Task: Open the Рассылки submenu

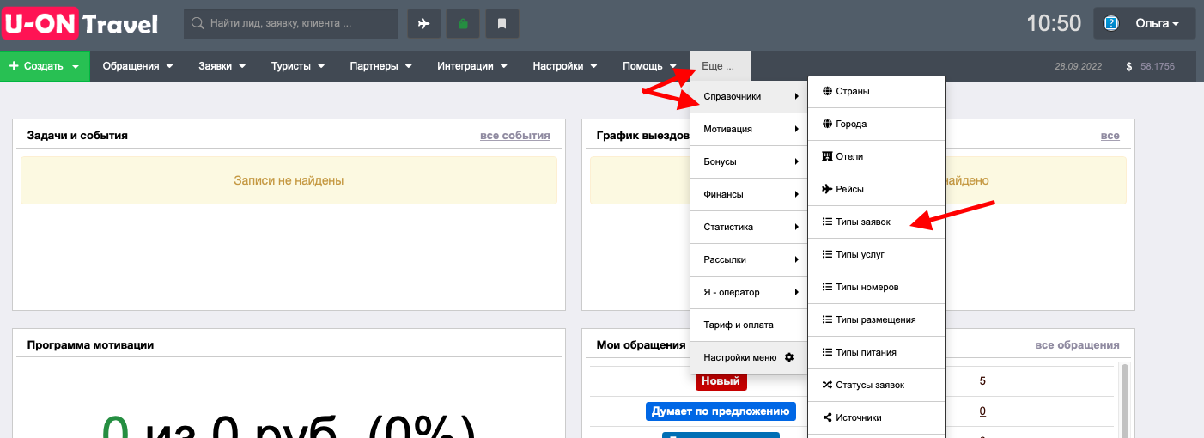Action: coord(749,259)
